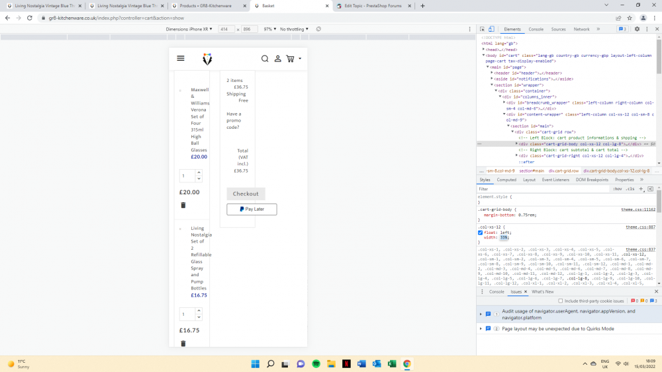Image resolution: width=662 pixels, height=372 pixels.
Task: Open the issues counter badge in the DevTools top bar
Action: (622, 29)
